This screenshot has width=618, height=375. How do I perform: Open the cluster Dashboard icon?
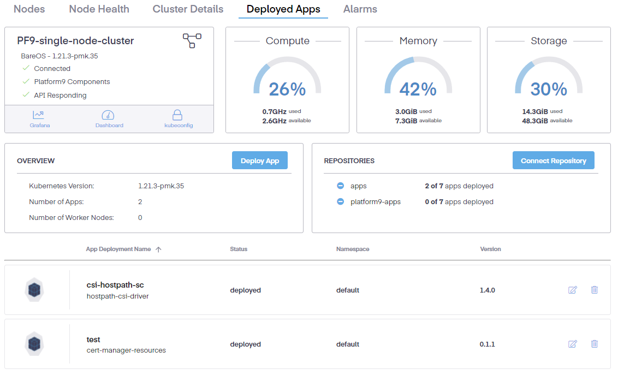click(109, 115)
